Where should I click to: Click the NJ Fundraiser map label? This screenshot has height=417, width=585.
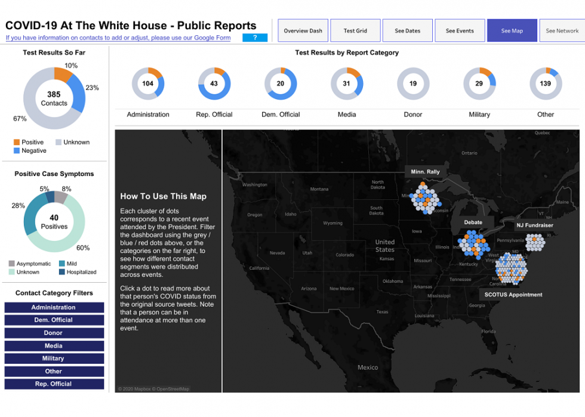(535, 226)
